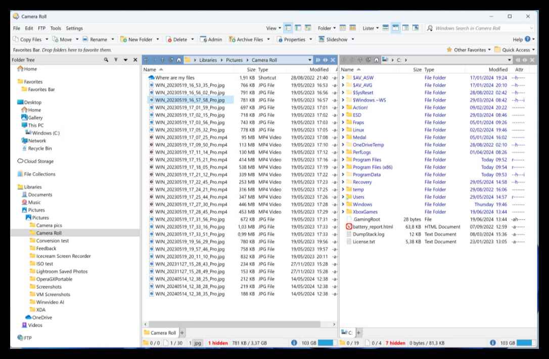549x359 pixels.
Task: Click the Folder Tree search magnifier icon
Action: [106, 60]
